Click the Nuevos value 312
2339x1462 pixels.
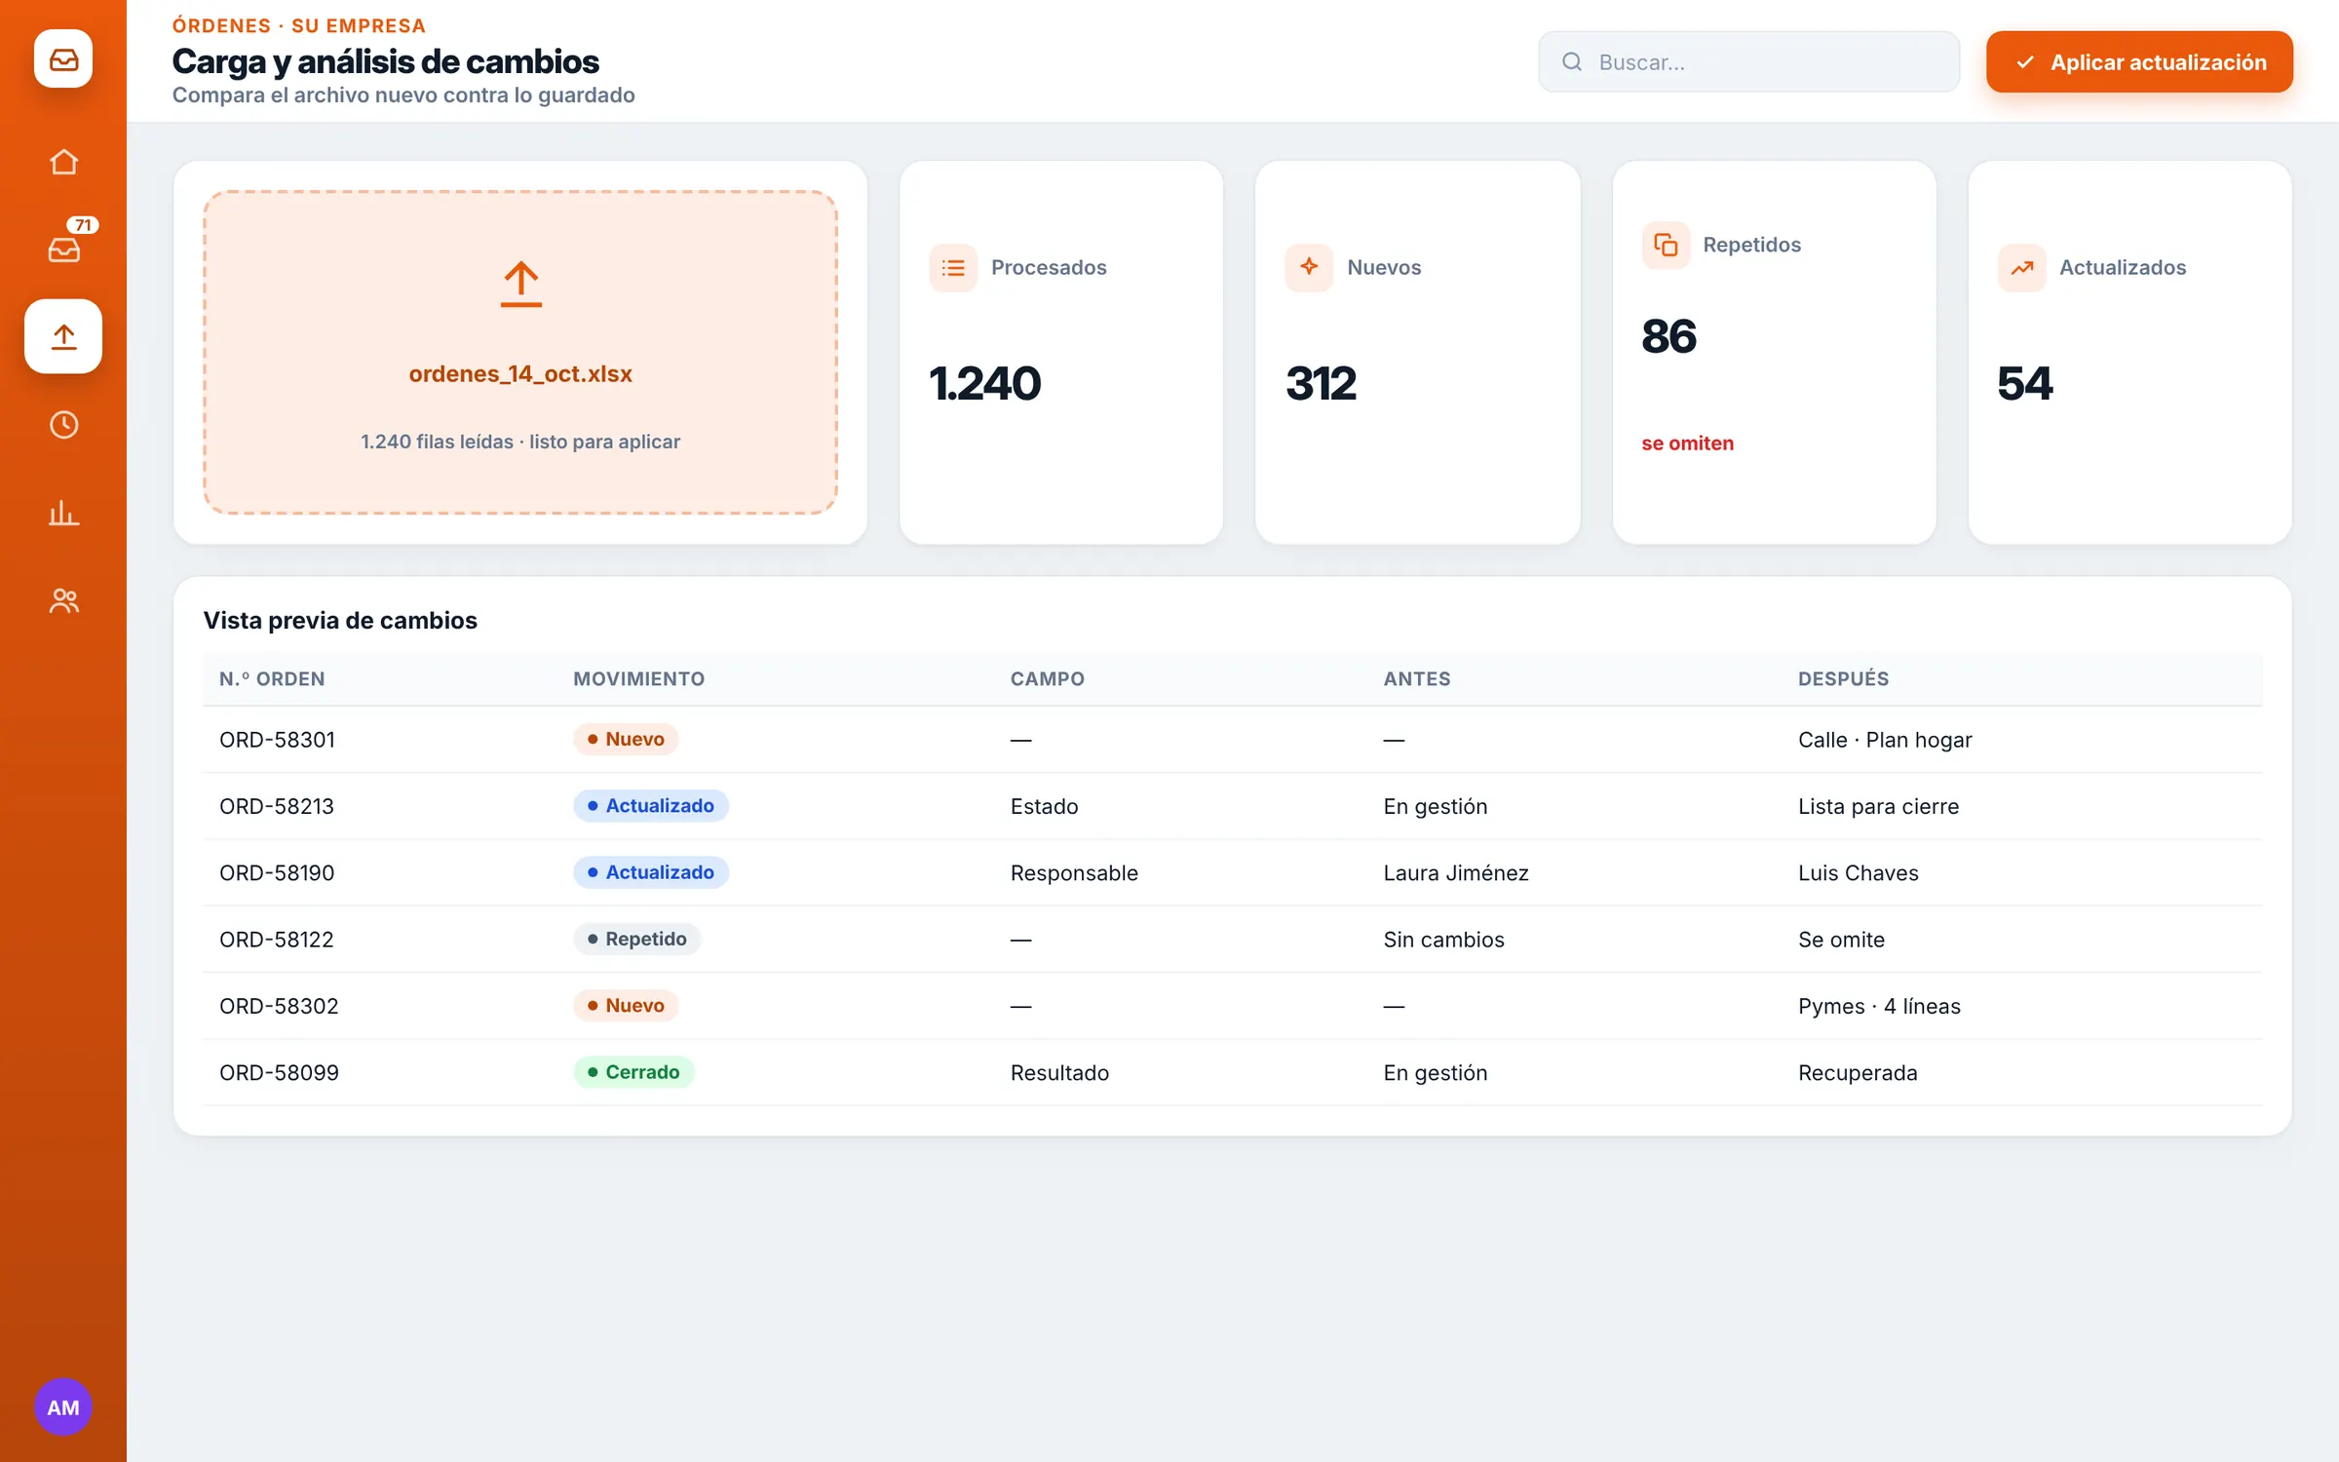pyautogui.click(x=1321, y=383)
